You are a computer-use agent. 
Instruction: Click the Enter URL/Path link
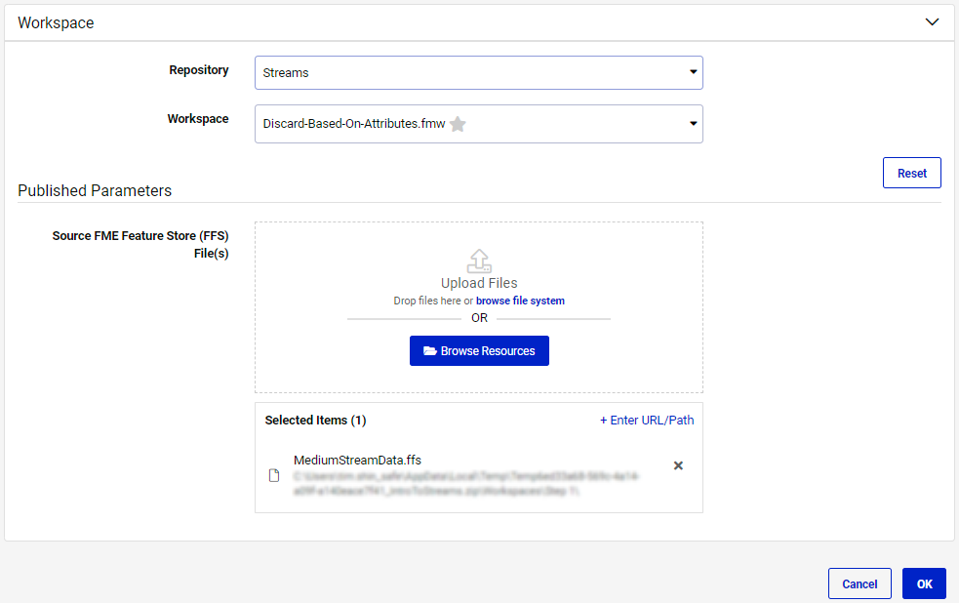(648, 420)
